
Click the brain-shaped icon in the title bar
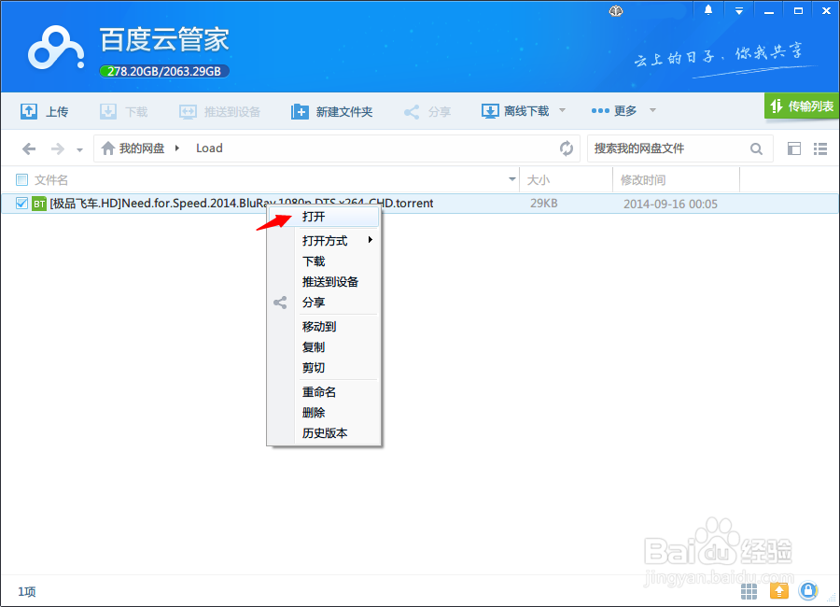click(x=616, y=11)
